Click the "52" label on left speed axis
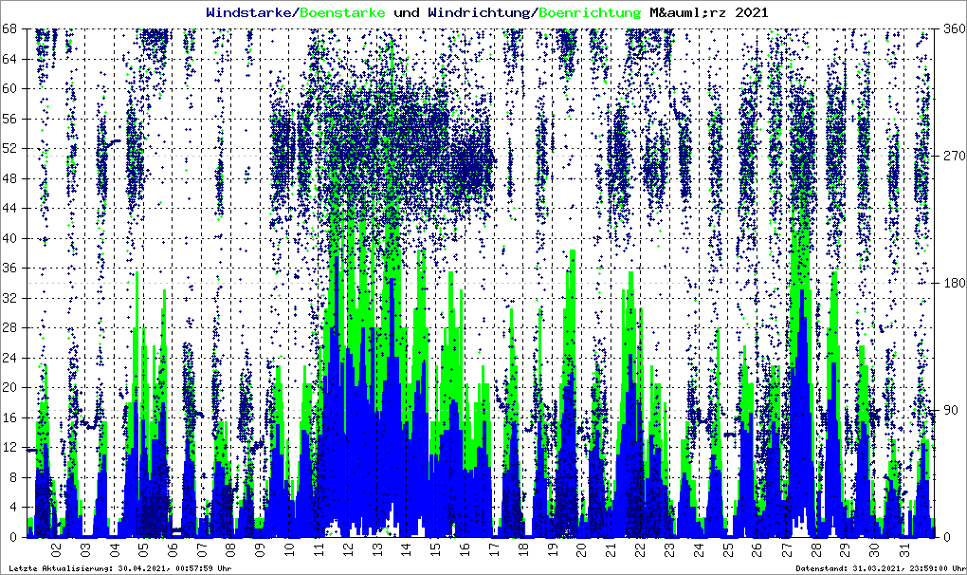 point(9,149)
